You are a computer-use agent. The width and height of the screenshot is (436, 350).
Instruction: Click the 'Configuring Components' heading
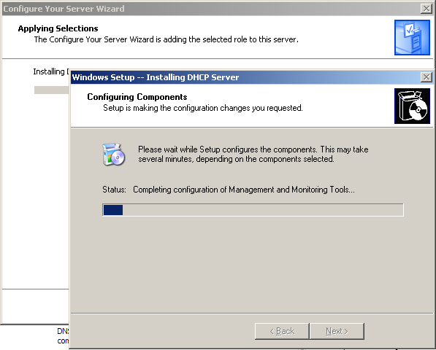pyautogui.click(x=137, y=97)
